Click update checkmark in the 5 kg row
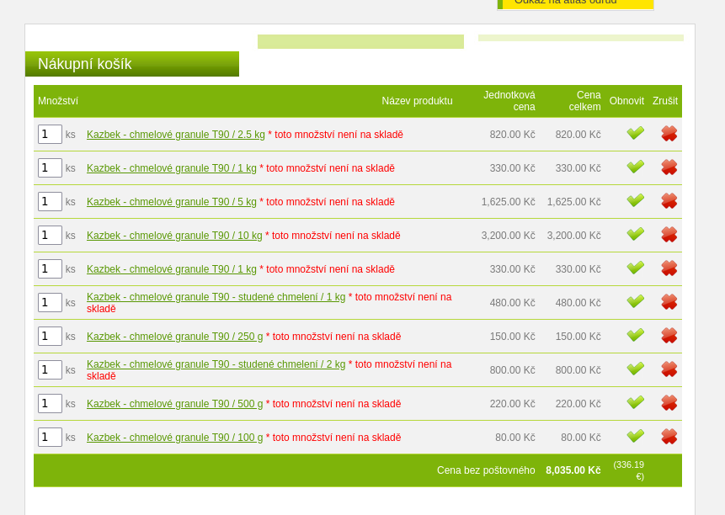725x515 pixels. [635, 201]
